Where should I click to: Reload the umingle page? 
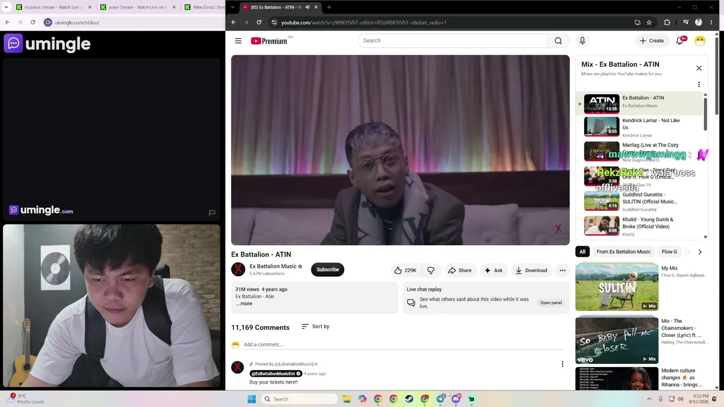33,23
